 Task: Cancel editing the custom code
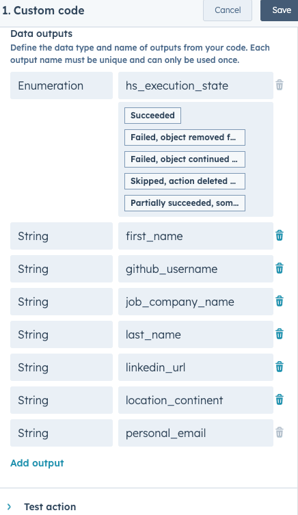click(x=228, y=10)
